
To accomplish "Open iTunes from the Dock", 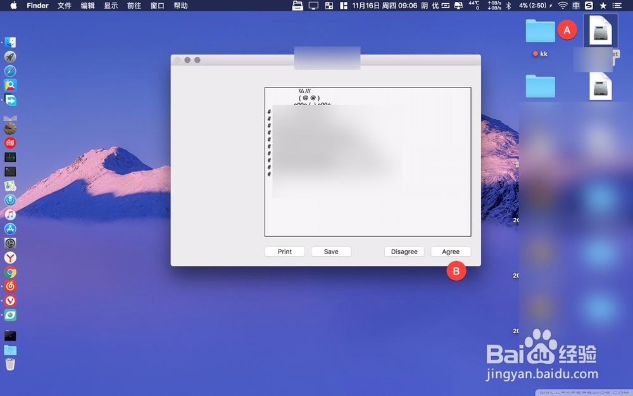I will [x=10, y=215].
